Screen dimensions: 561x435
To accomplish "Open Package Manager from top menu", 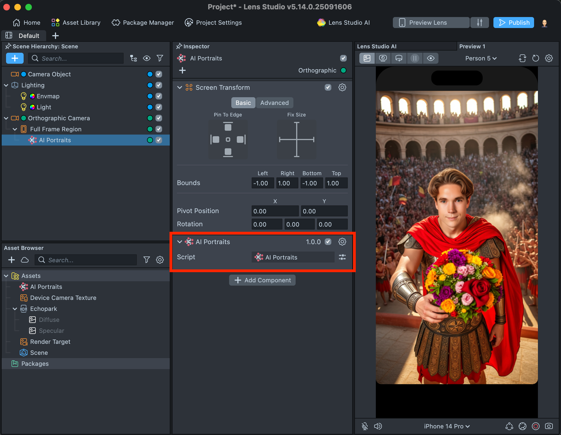I will pos(143,23).
